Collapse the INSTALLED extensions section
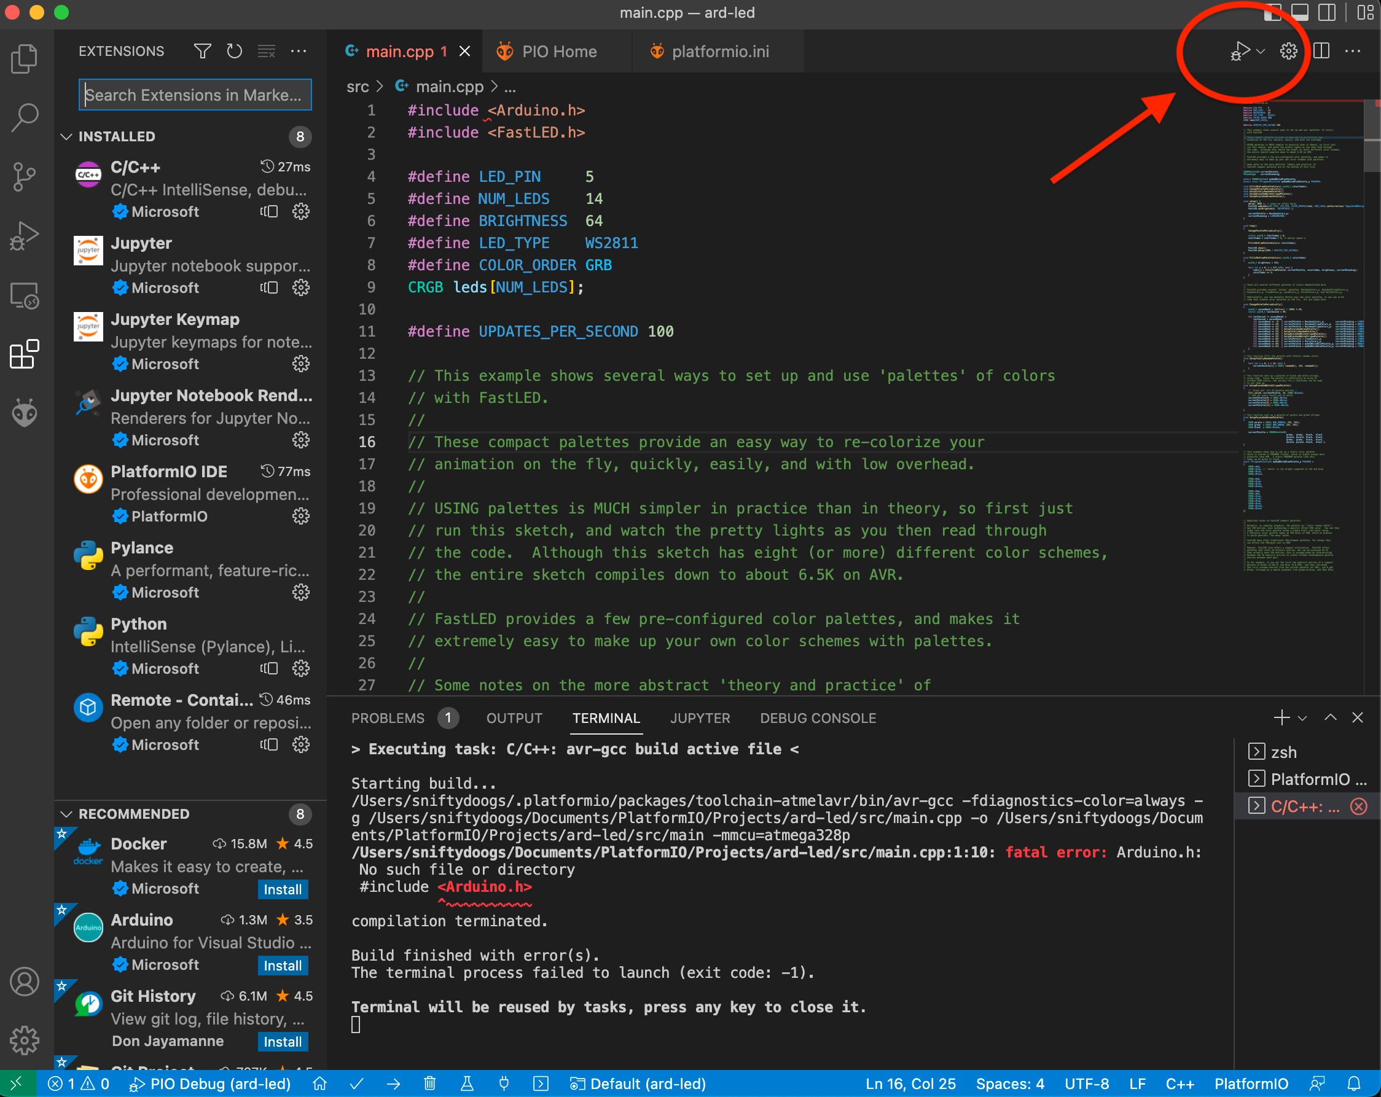This screenshot has width=1381, height=1097. [x=66, y=136]
